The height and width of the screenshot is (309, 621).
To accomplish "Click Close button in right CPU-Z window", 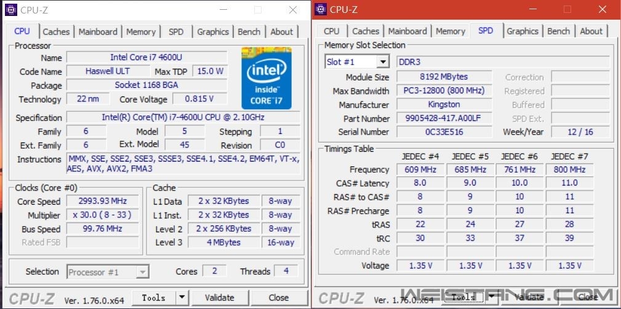I will [588, 297].
